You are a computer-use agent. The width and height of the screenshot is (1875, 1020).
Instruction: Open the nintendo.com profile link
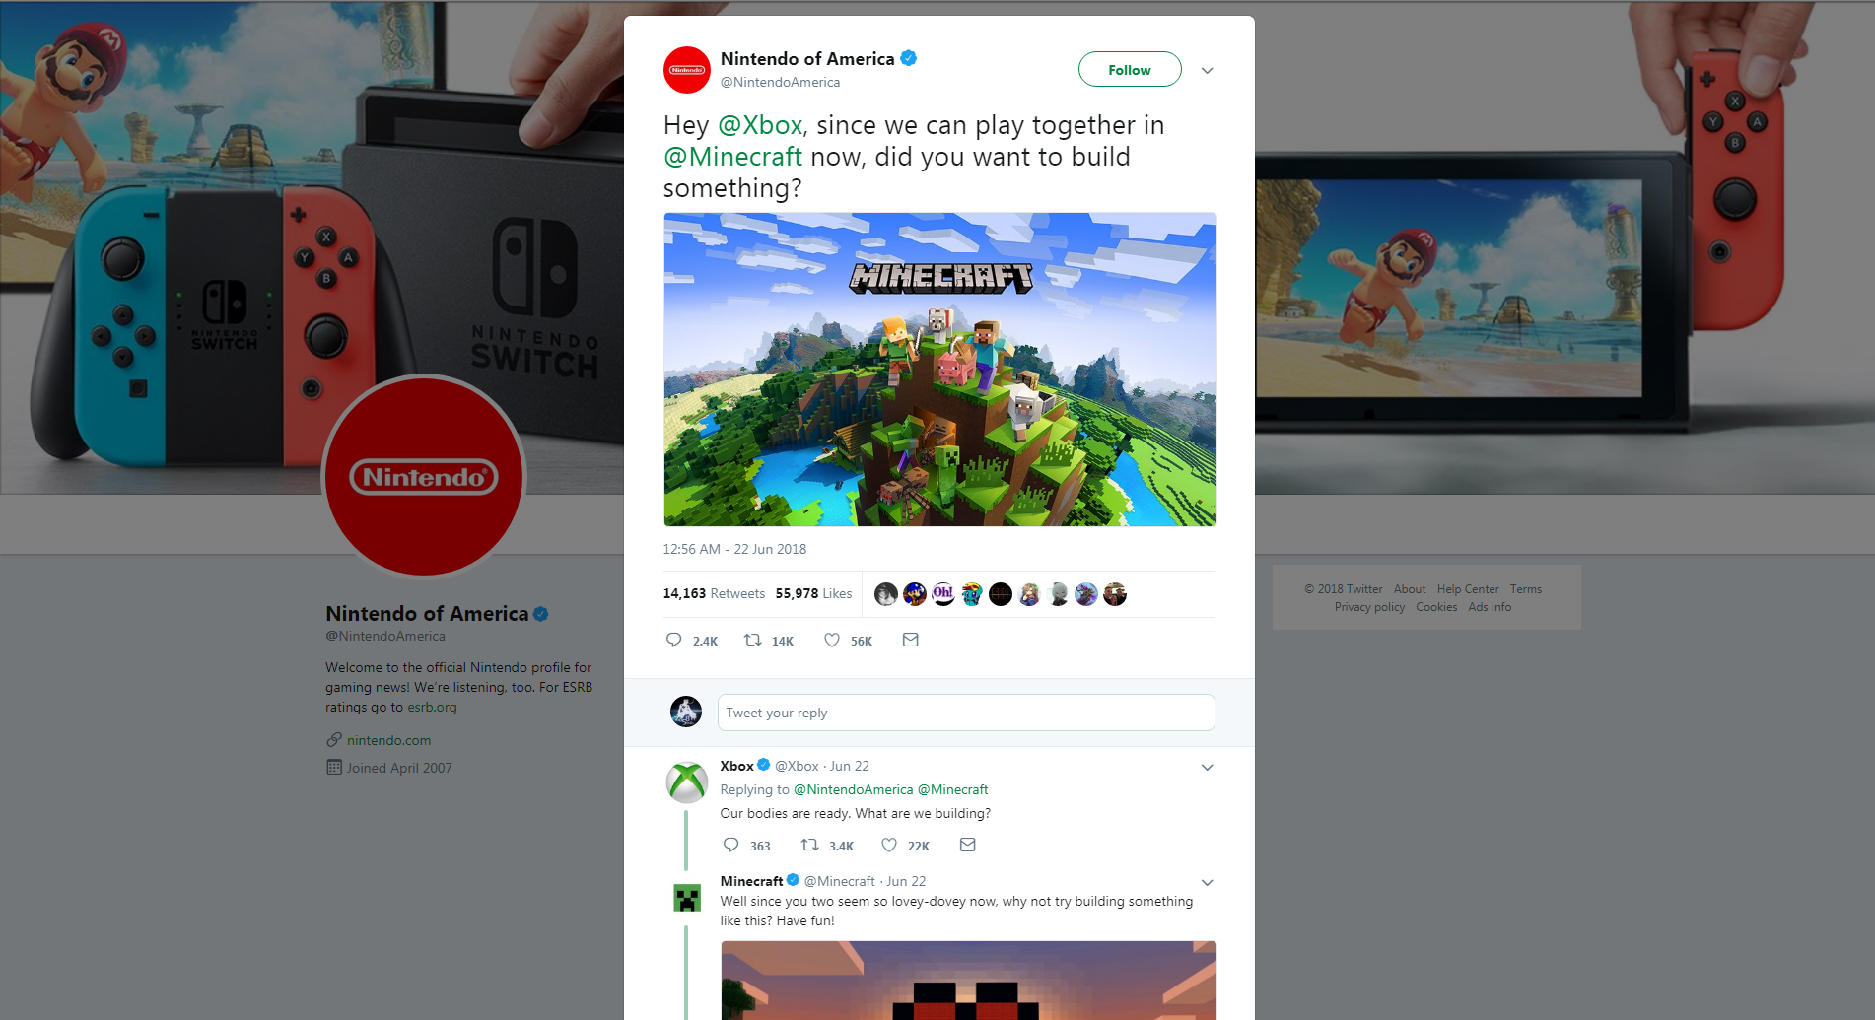click(x=388, y=740)
